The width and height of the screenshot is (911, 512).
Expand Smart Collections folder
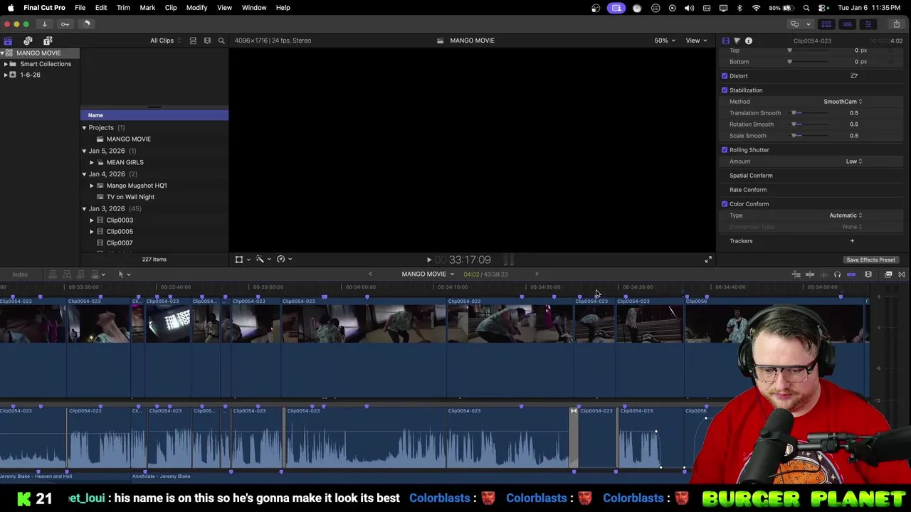click(x=6, y=64)
